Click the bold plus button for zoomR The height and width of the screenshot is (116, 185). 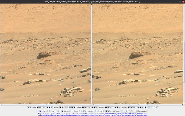click(95, 107)
